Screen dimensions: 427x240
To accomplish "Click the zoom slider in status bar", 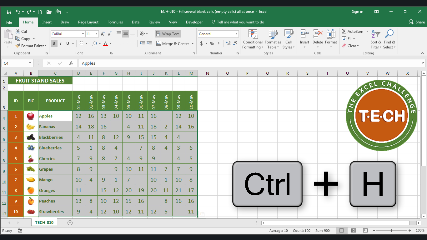I will coord(392,231).
